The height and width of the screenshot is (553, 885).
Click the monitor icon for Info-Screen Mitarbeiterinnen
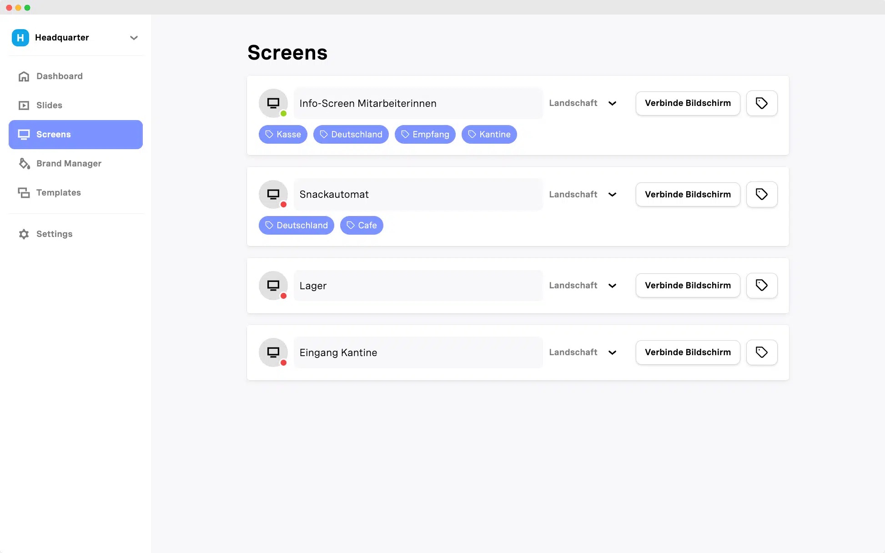coord(273,103)
